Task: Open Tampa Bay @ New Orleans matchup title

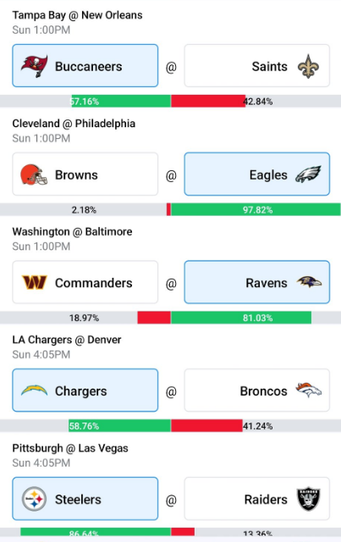Action: click(x=77, y=15)
